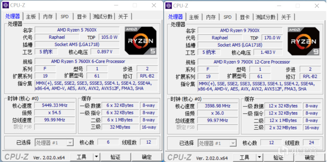Open the 内存 tab in the right CPU-Z window
This screenshot has width=327, height=162.
tap(211, 17)
